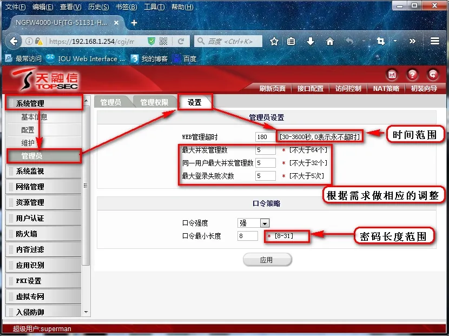Open the 我的博客 bookmark
This screenshot has width=449, height=336.
coord(149,59)
